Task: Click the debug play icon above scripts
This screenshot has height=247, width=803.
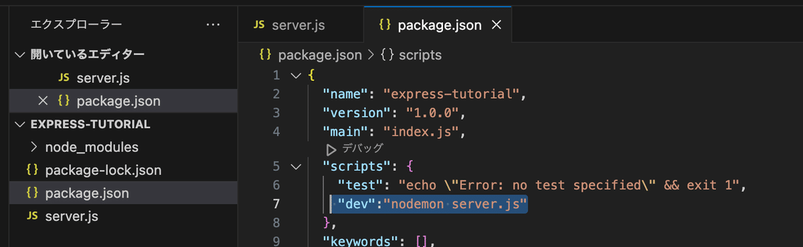Action: [331, 148]
